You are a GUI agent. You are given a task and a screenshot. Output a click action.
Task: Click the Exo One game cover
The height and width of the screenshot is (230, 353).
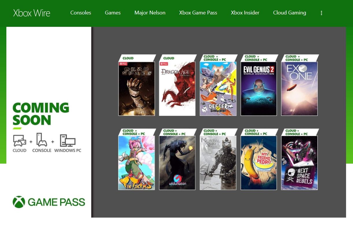point(300,89)
